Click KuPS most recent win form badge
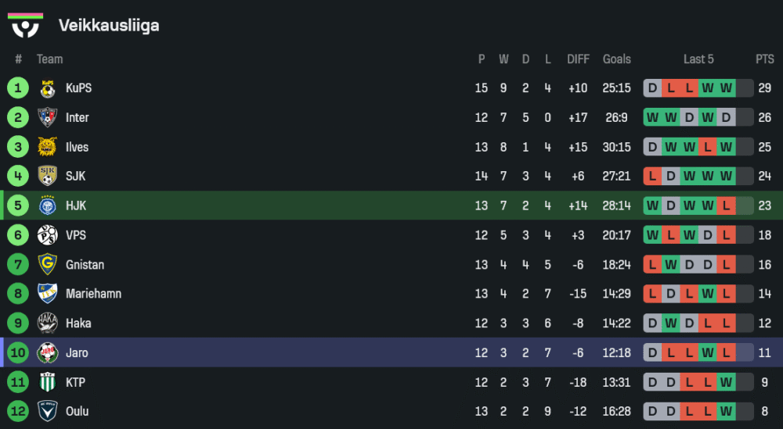Viewport: 783px width, 429px height. (x=727, y=88)
